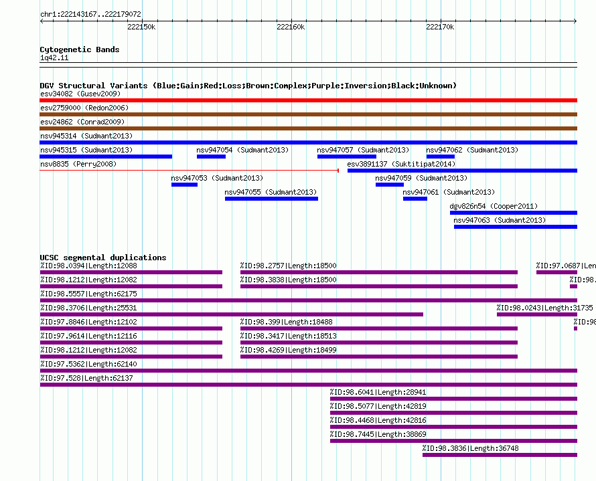Select the nsv947063 (Sudmant2013) label

coord(500,220)
